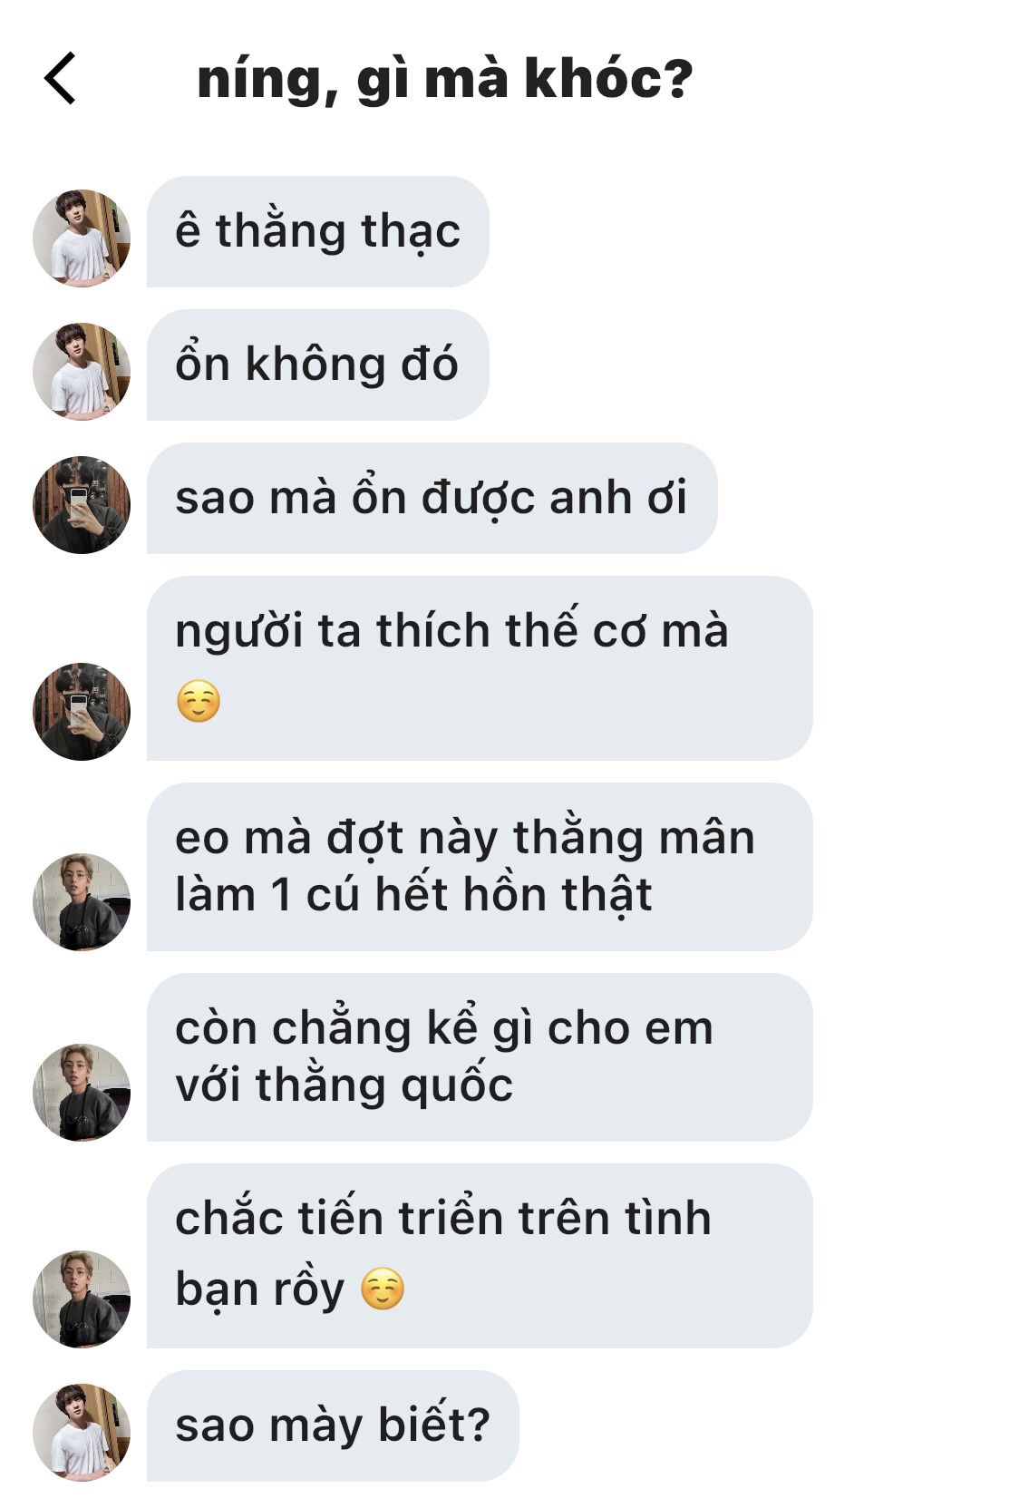Tap avatar beside 'ổn không đó' message

click(x=82, y=372)
